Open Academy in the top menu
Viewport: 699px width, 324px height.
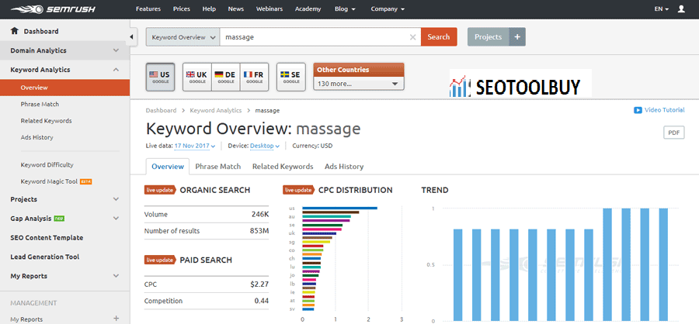(x=308, y=9)
